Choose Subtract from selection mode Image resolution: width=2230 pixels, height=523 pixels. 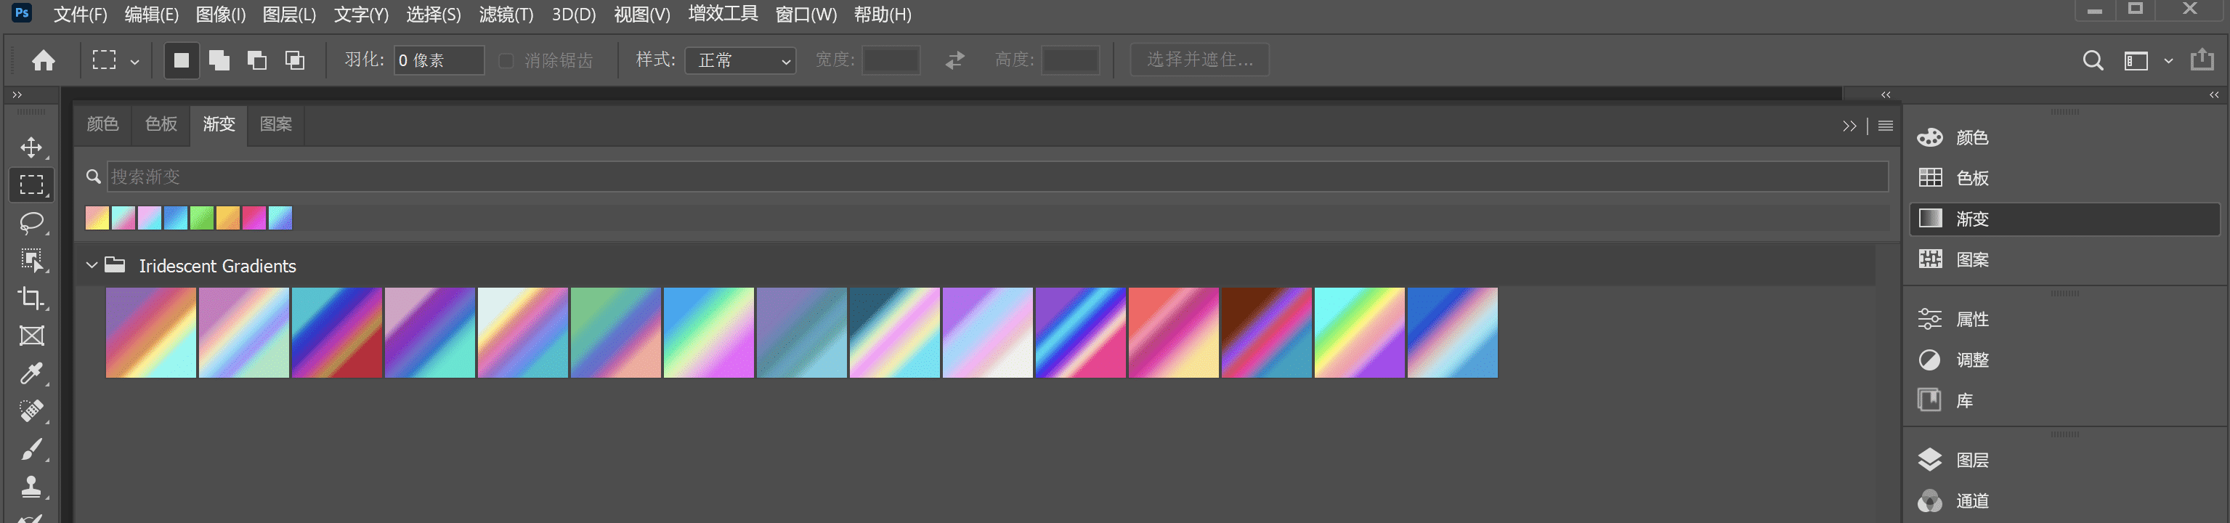coord(257,60)
